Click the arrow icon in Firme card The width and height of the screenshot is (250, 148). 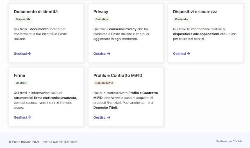[x=29, y=117]
